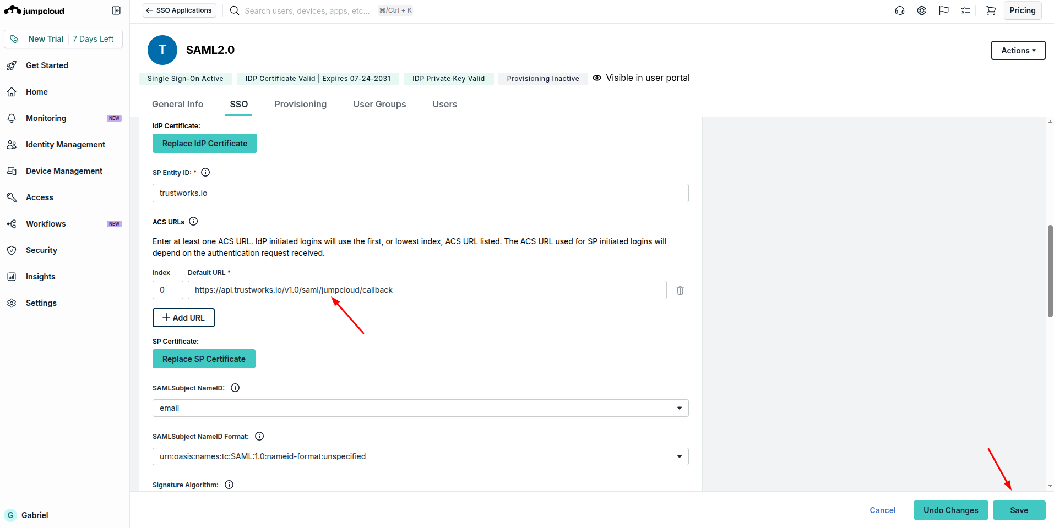Go back to SSO Applications
This screenshot has height=528, width=1054.
(x=180, y=10)
